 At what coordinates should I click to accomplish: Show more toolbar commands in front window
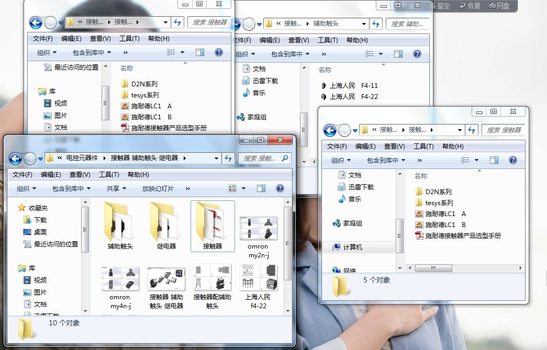click(x=188, y=188)
